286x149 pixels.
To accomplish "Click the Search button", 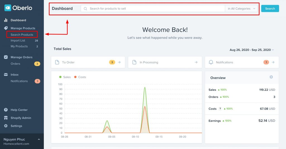I will (270, 9).
